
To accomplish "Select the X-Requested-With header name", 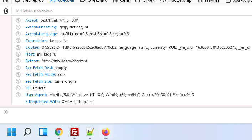I will pyautogui.click(x=42, y=102).
